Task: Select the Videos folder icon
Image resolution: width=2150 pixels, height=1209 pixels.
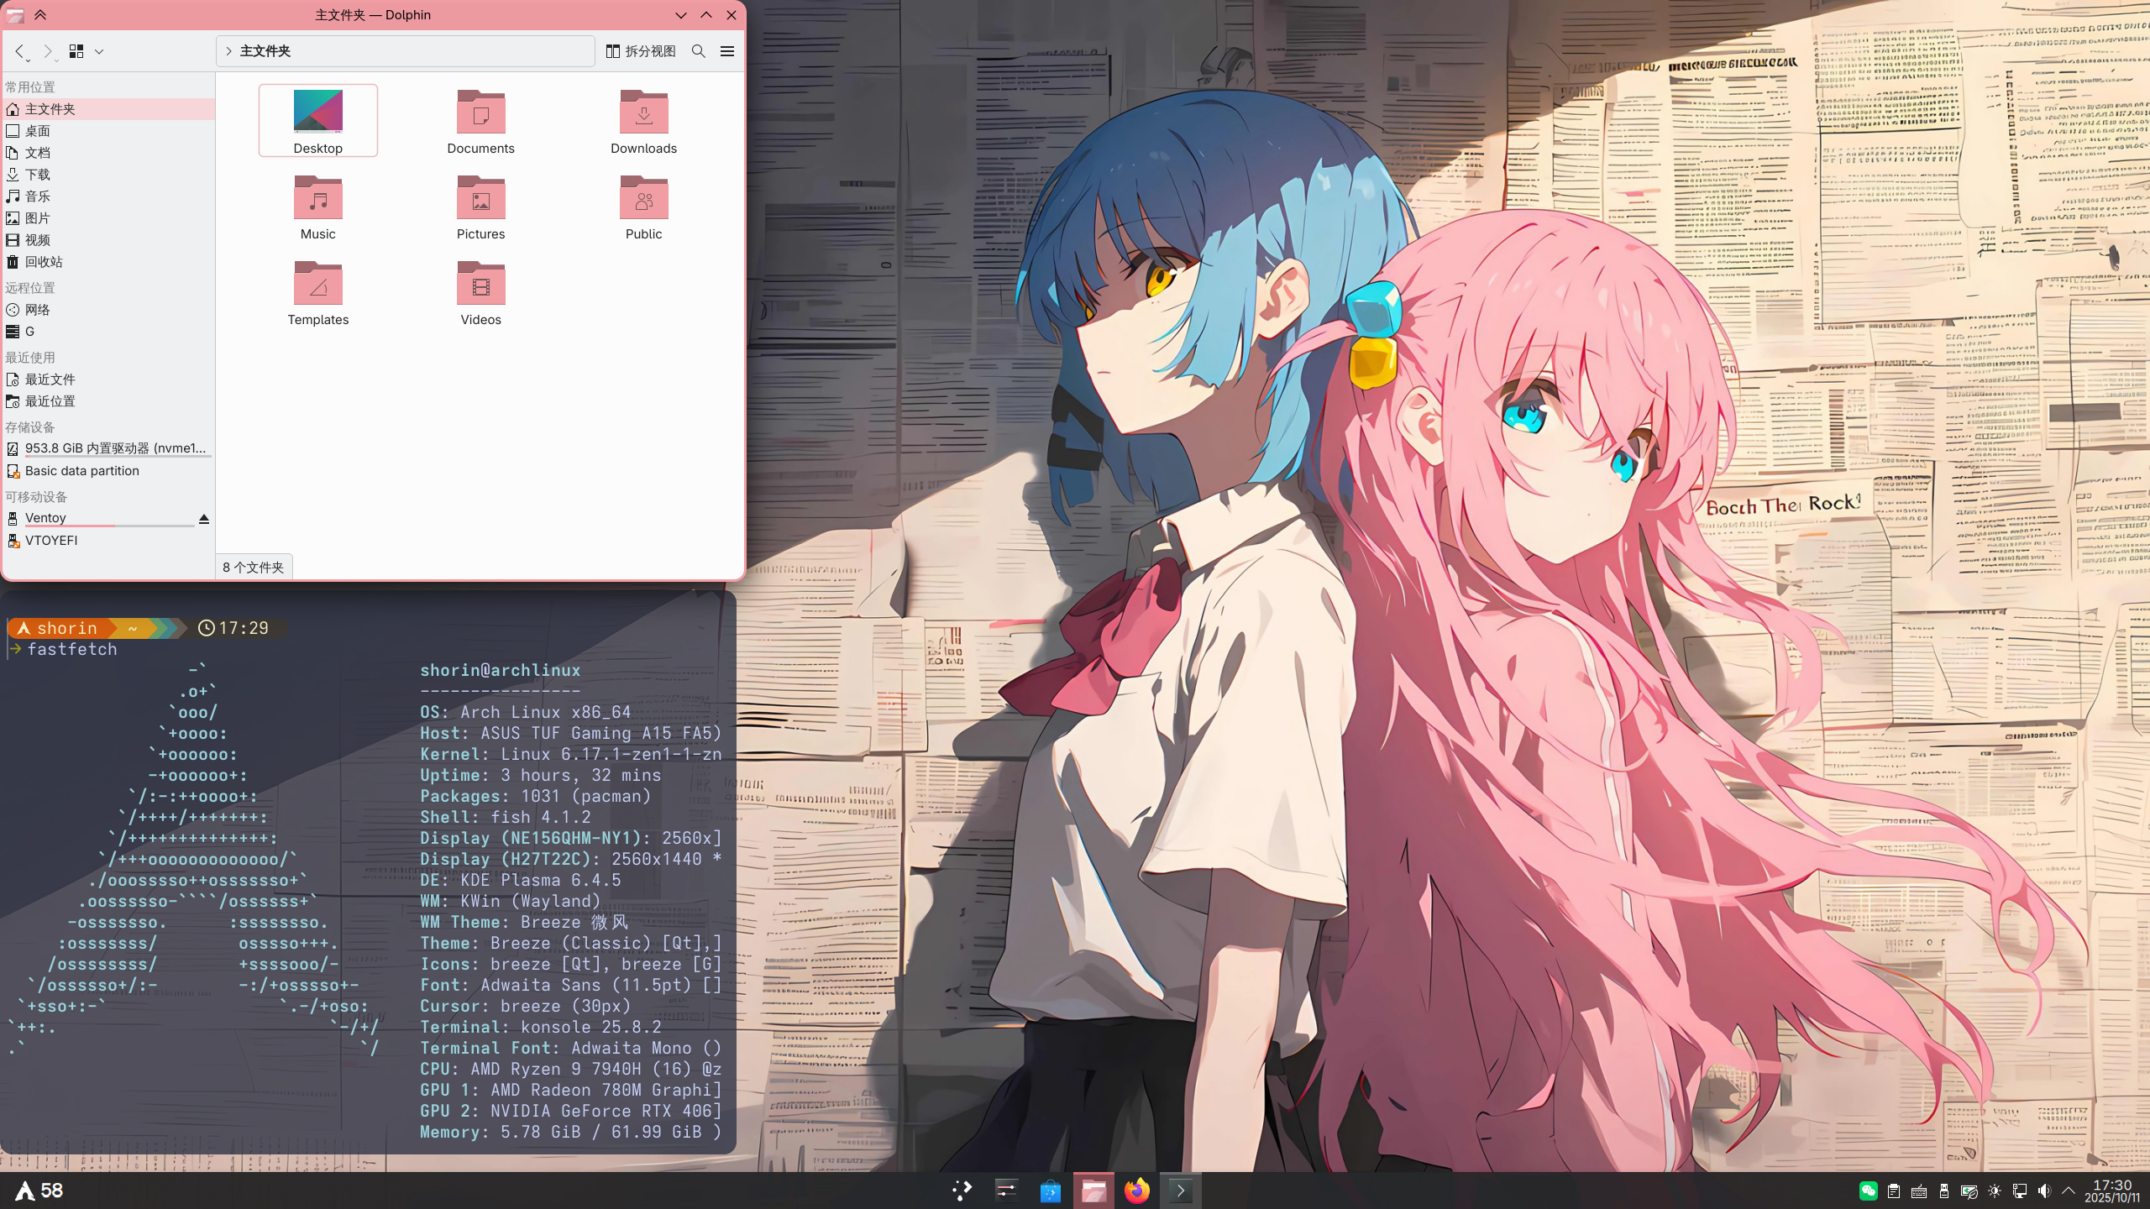Action: (x=481, y=292)
